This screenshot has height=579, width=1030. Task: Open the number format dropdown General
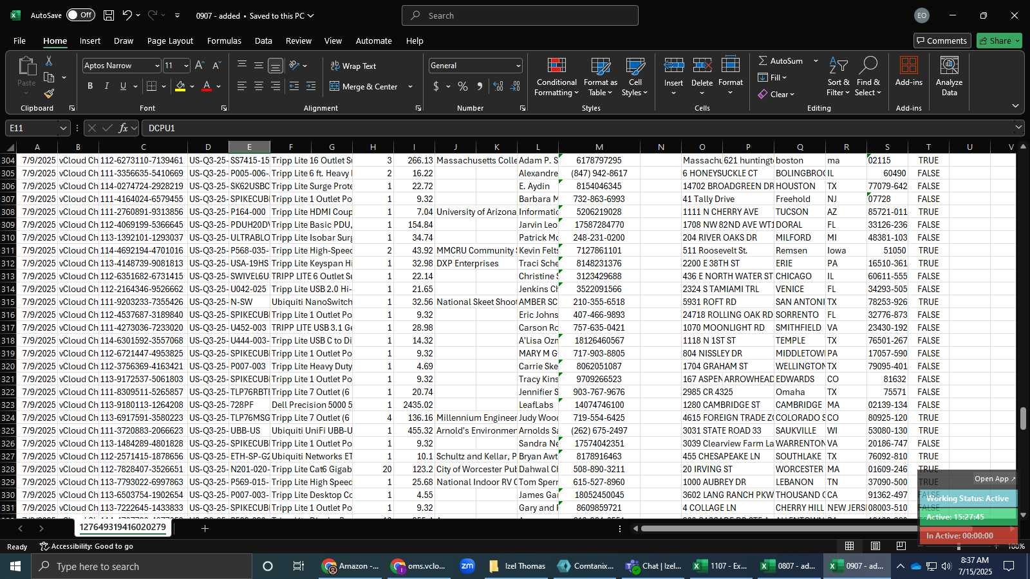tap(518, 66)
